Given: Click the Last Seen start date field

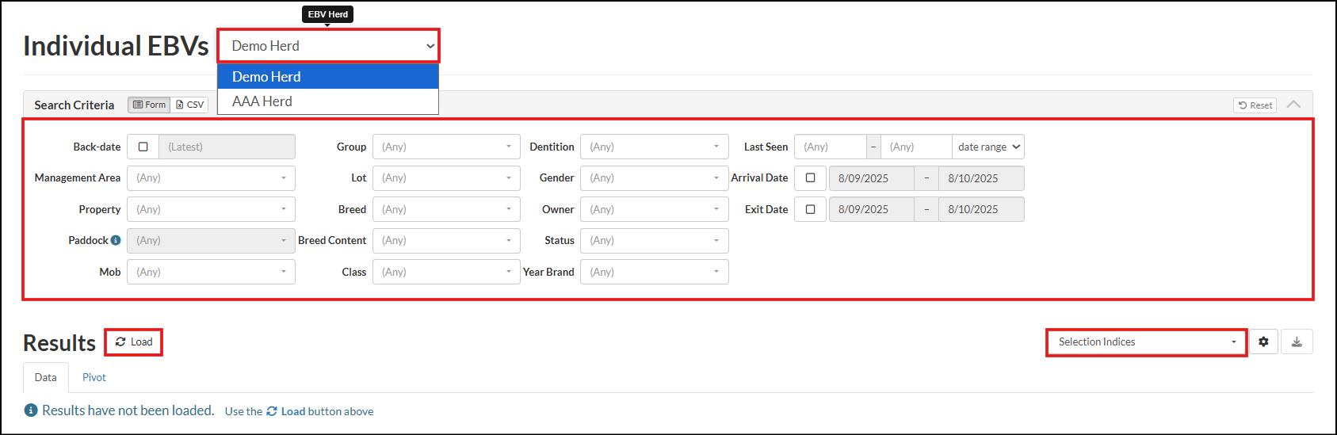Looking at the screenshot, I should click(x=829, y=147).
